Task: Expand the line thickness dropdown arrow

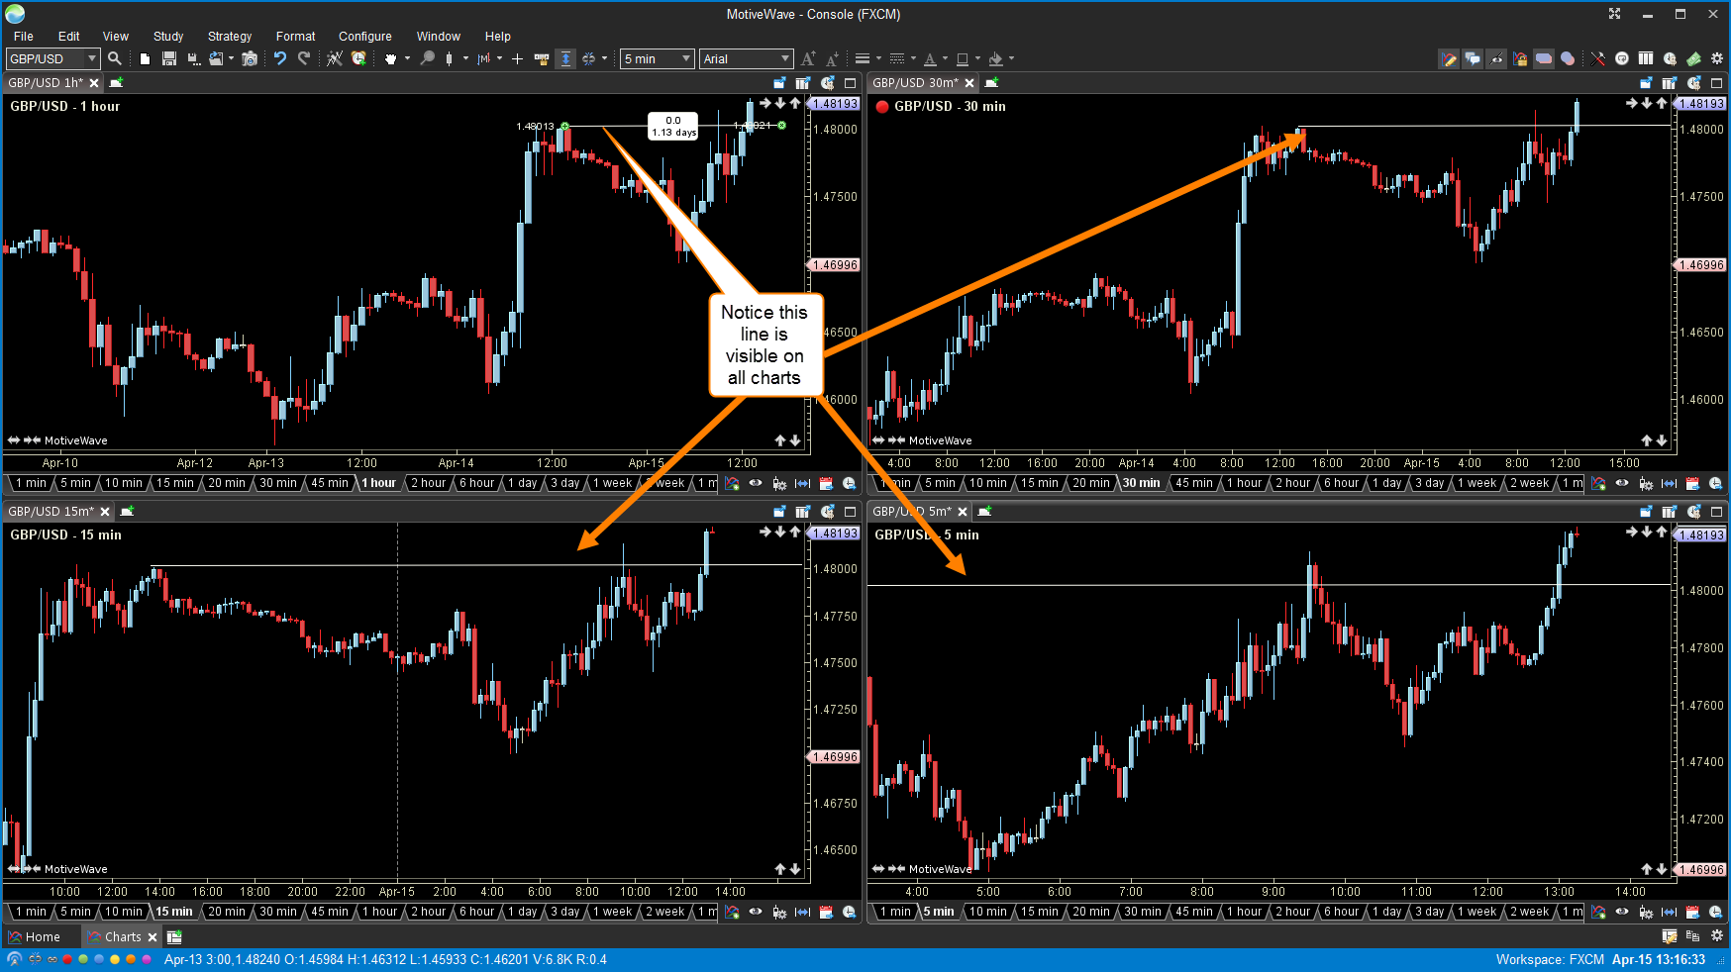Action: point(878,58)
